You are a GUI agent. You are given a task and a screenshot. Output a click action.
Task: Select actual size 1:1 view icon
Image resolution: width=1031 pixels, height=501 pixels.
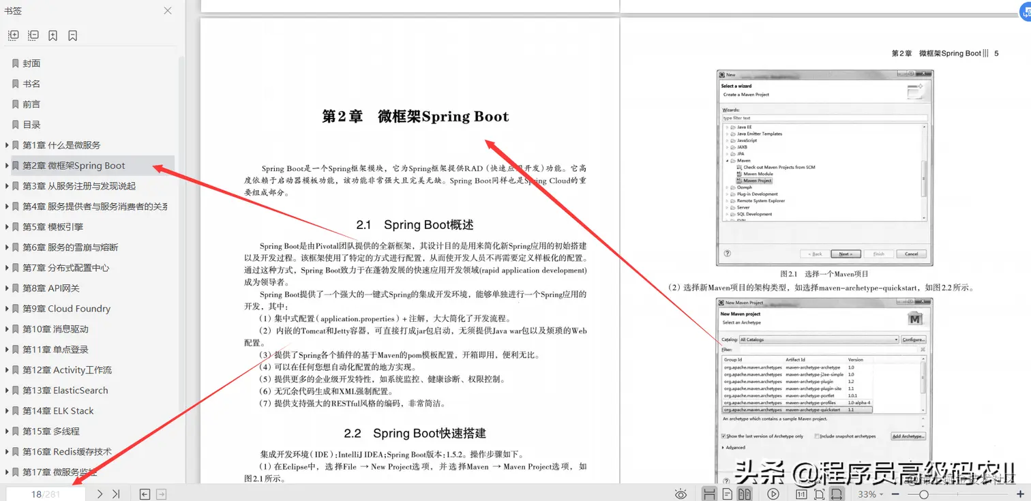tap(803, 494)
